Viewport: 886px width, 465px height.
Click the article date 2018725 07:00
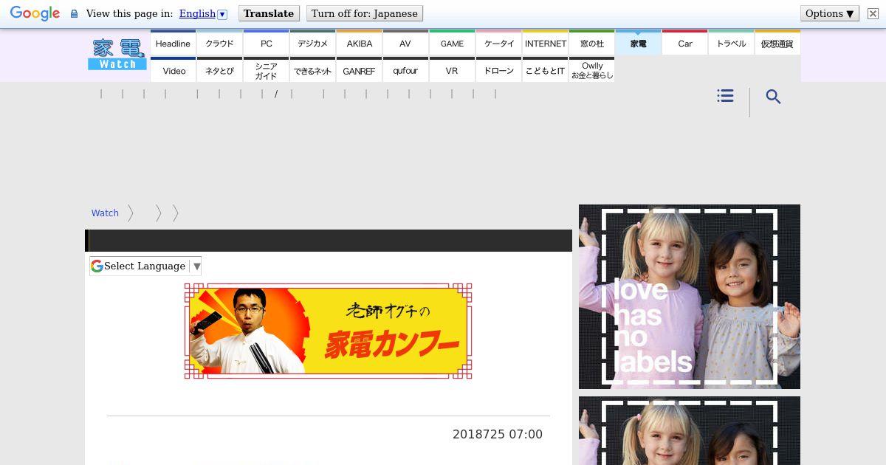[x=498, y=434]
